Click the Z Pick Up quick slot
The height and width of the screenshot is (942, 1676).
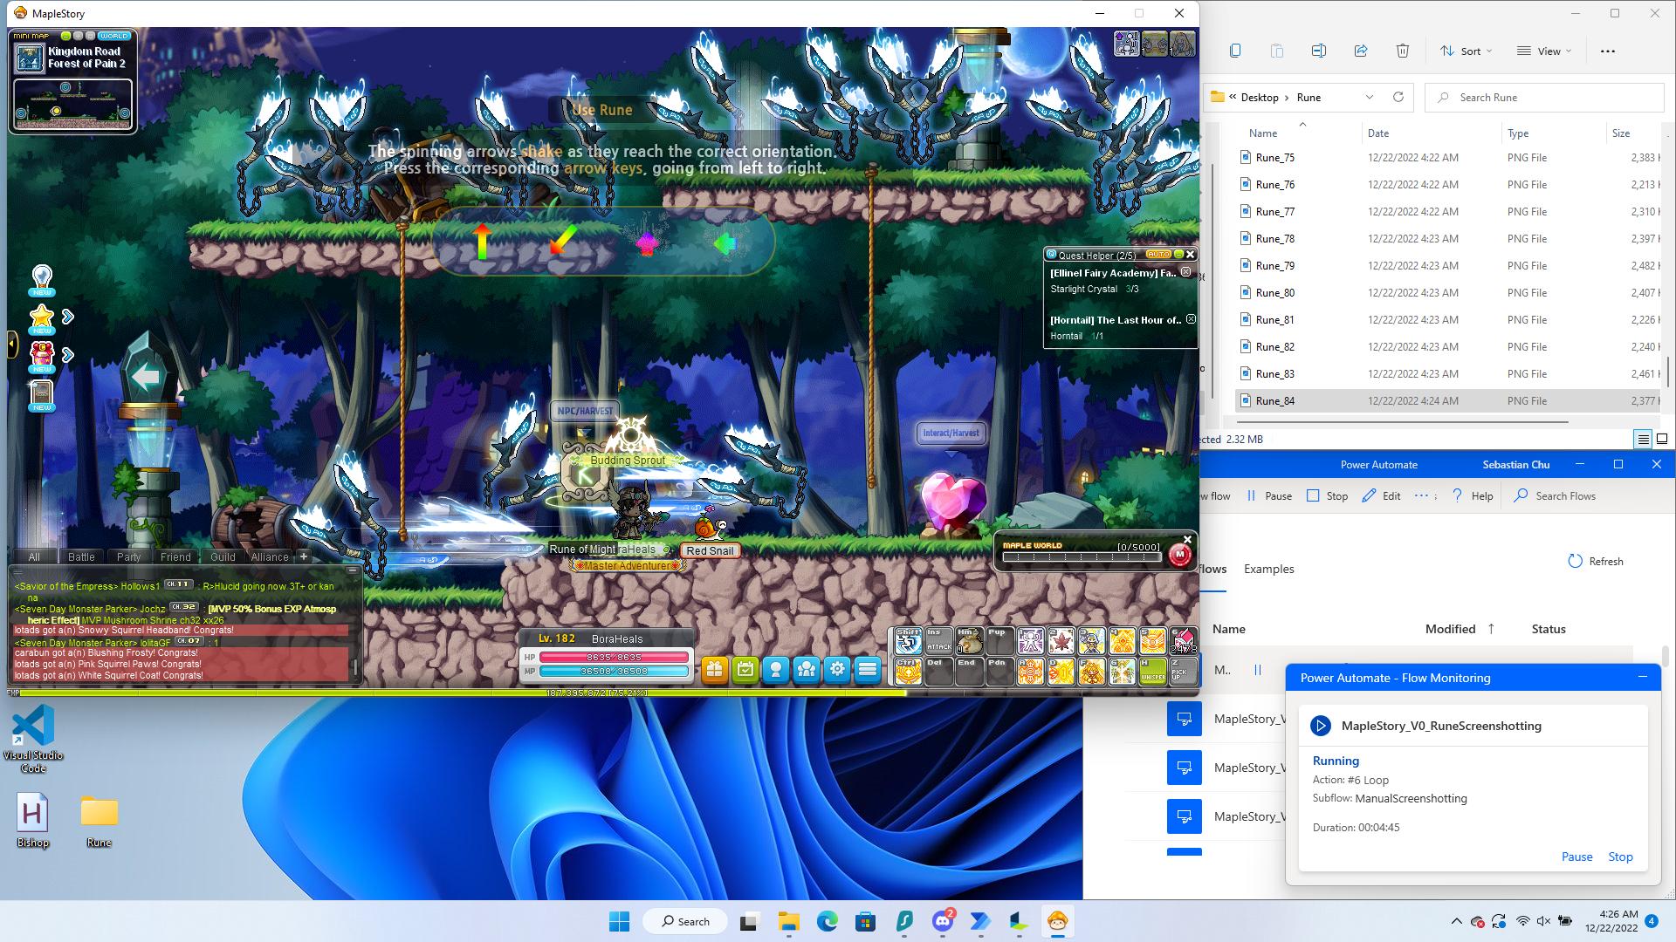(1183, 671)
